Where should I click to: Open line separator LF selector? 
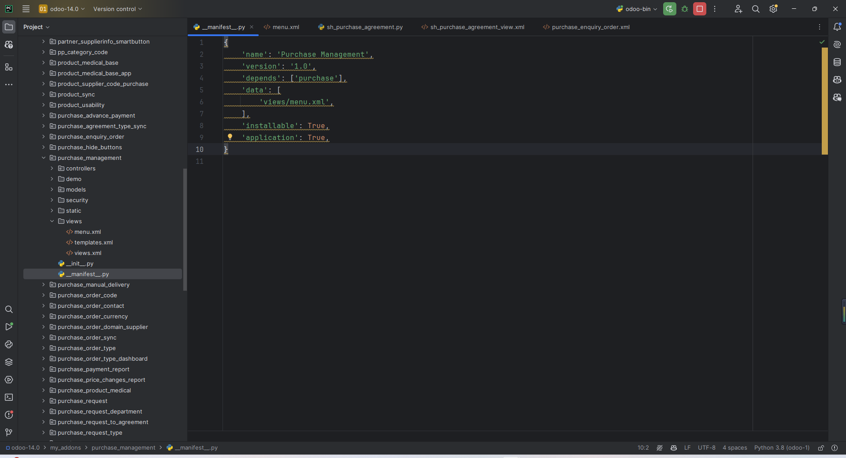click(687, 448)
